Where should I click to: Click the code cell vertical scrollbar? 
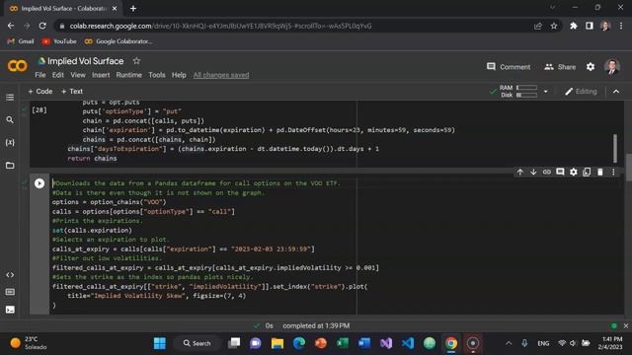614,148
